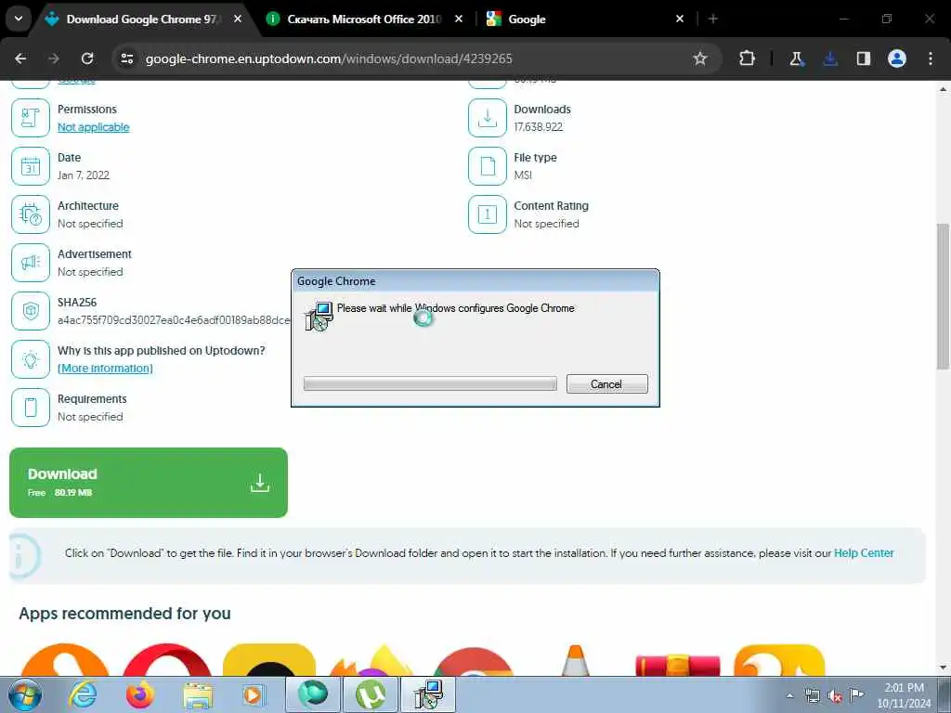
Task: Close the Download Google Chrome tab
Action: pos(238,19)
